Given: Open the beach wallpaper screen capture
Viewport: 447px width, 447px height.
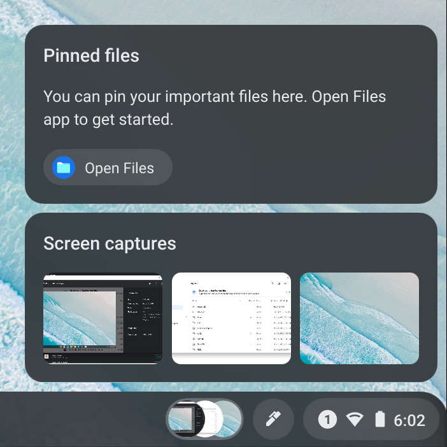Looking at the screenshot, I should point(359,318).
